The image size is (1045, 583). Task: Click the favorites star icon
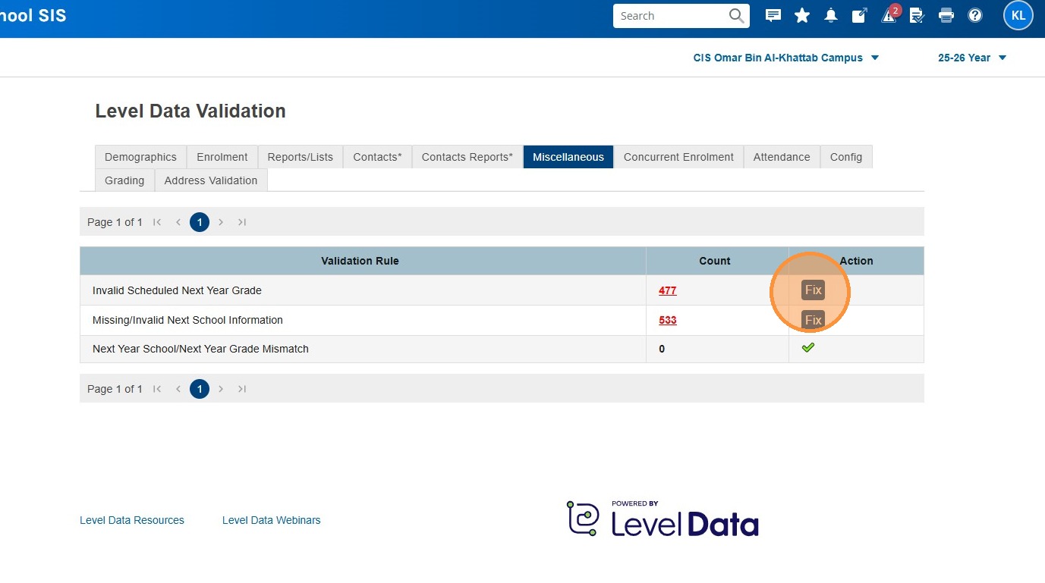coord(802,16)
